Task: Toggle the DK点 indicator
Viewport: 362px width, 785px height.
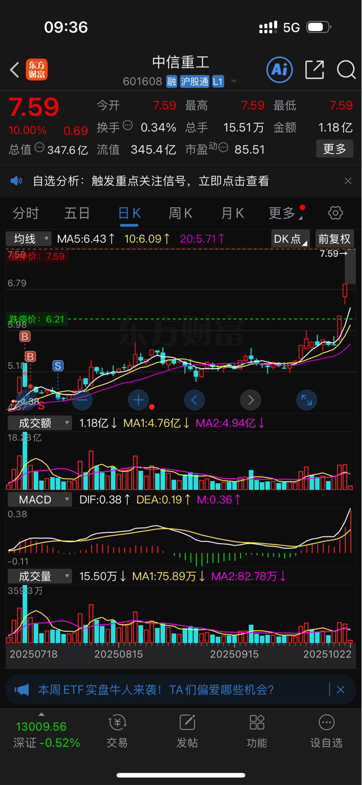Action: [290, 239]
